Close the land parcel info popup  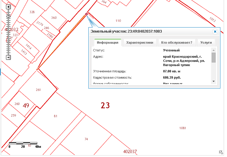(x=215, y=31)
